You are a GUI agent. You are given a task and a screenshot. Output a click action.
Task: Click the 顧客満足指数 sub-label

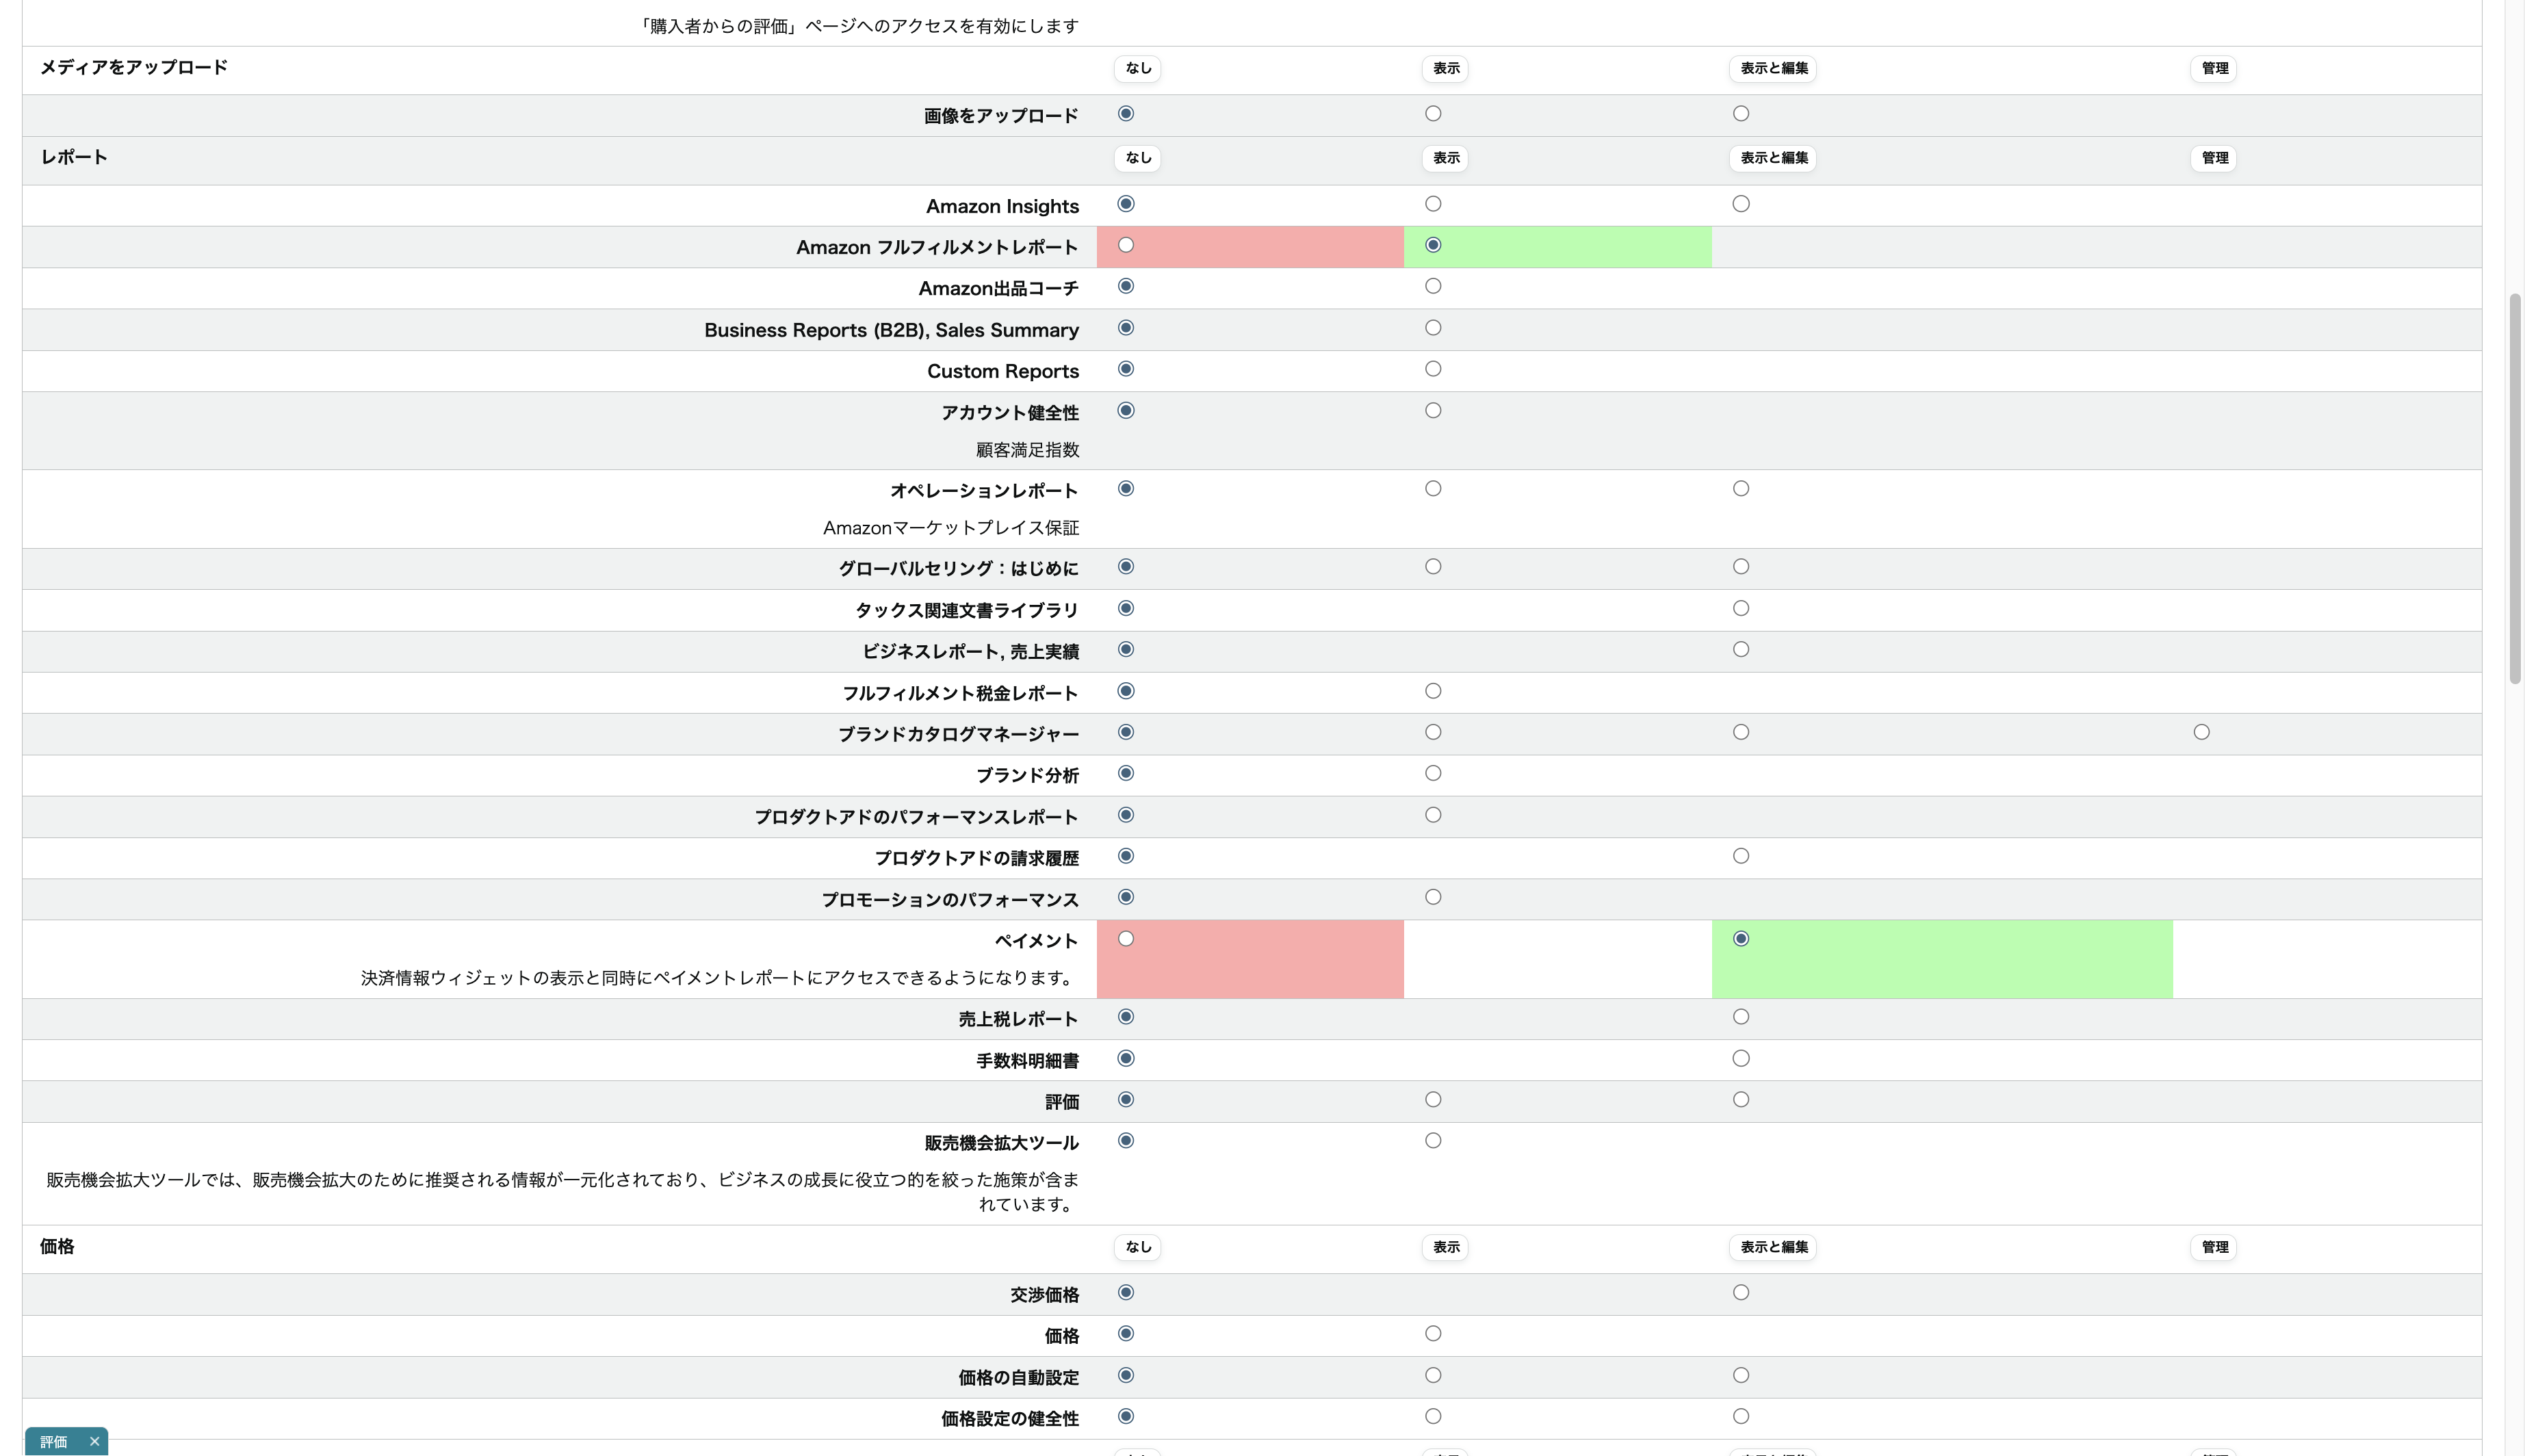point(1027,450)
